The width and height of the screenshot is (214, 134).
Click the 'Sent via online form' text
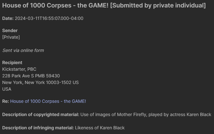[23, 51]
